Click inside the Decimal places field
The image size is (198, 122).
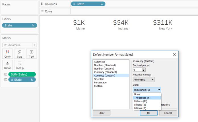tap(137, 70)
